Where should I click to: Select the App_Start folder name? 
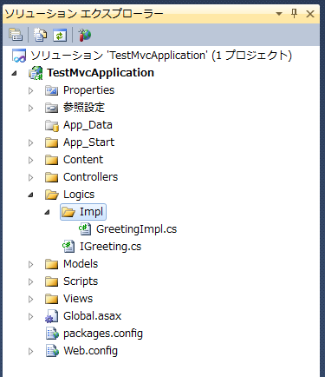[x=88, y=142]
